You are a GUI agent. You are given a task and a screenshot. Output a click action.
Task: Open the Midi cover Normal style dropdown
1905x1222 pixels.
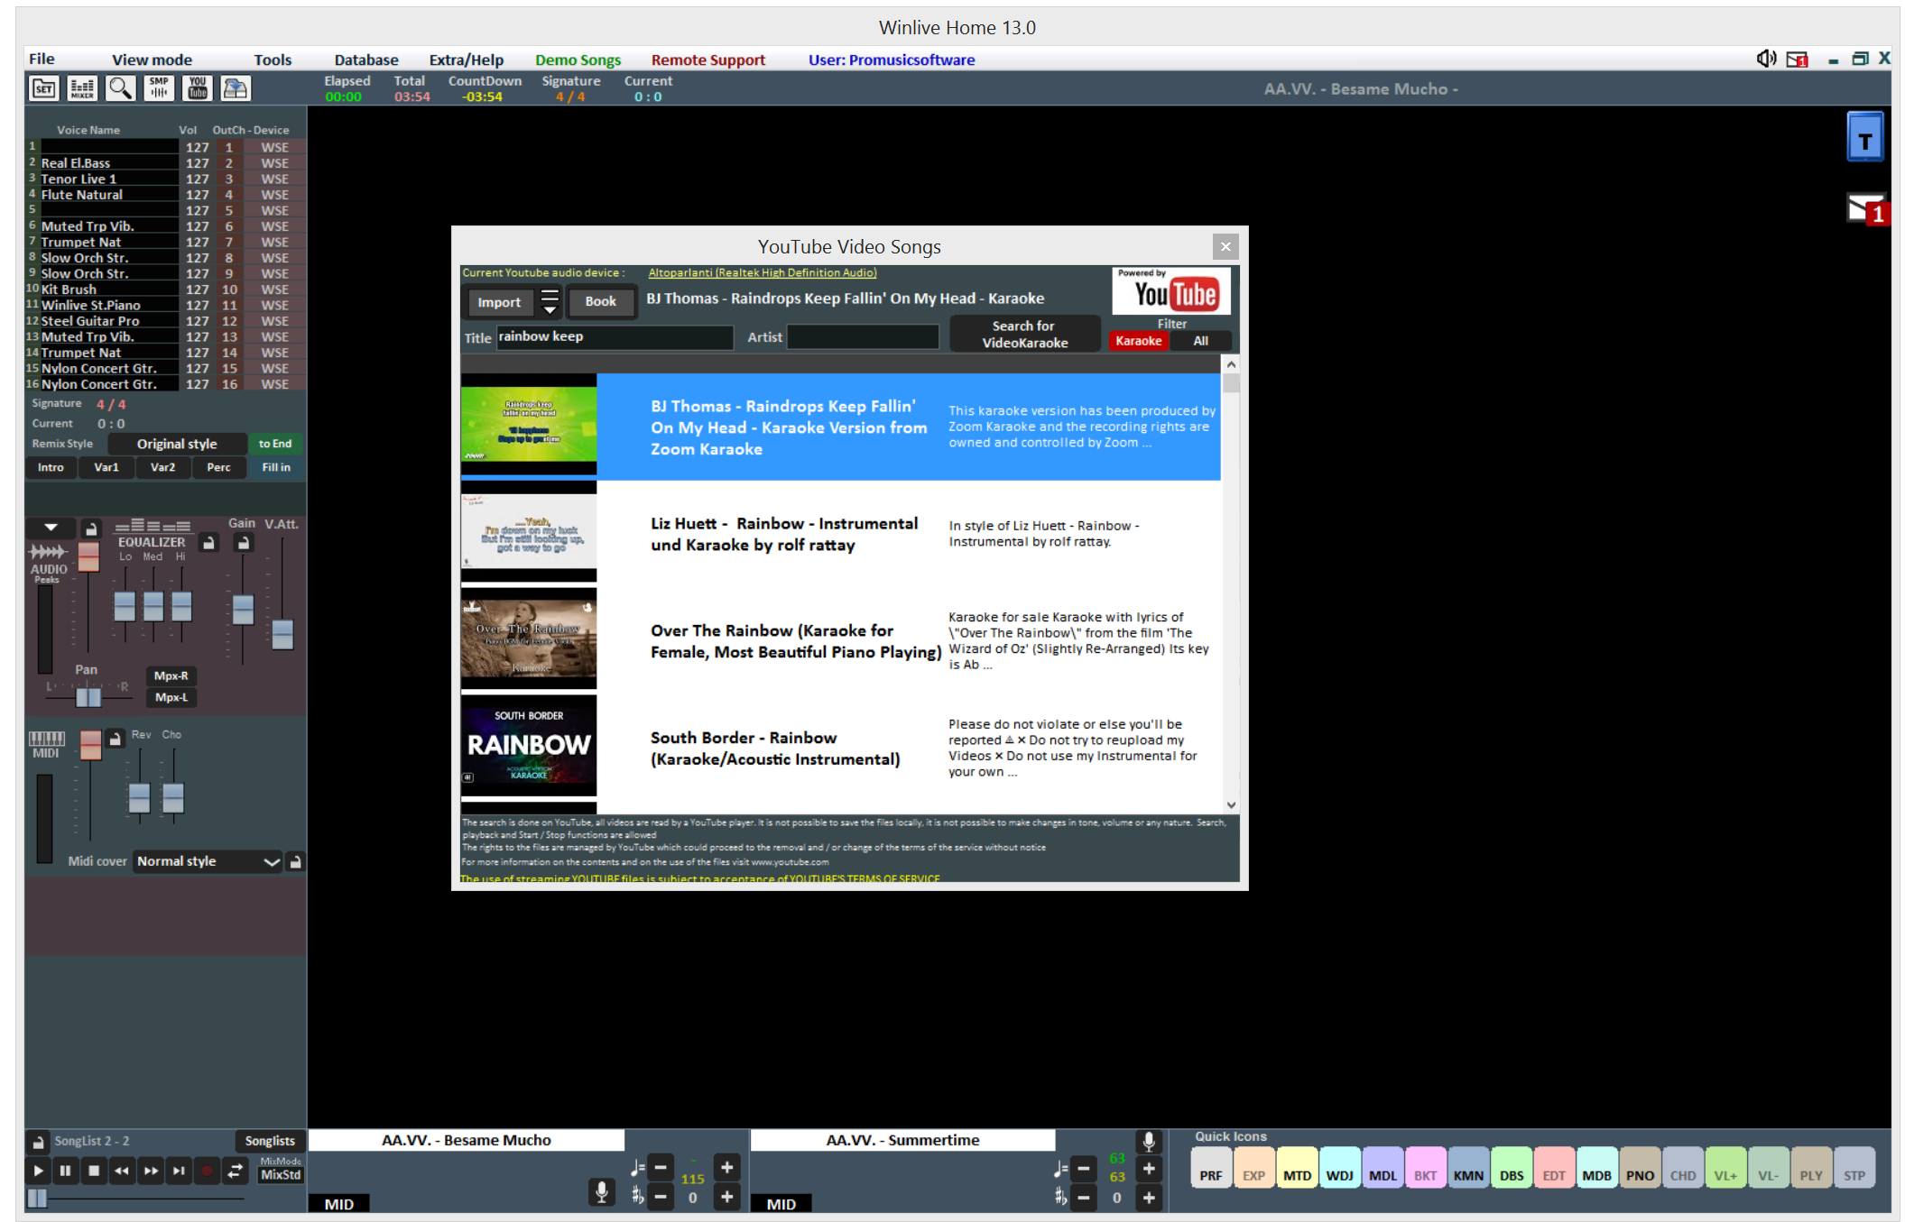click(208, 861)
